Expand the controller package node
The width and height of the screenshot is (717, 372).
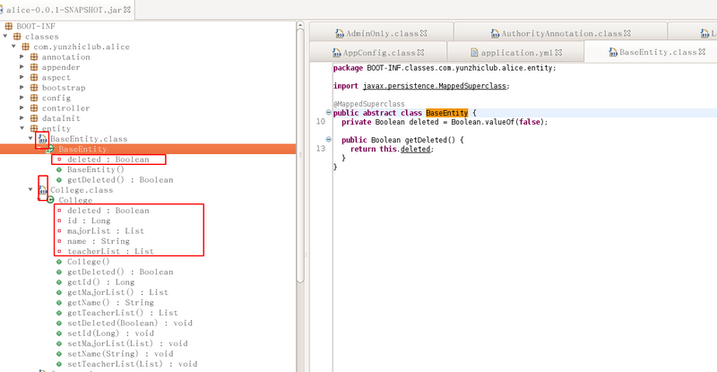tap(22, 108)
